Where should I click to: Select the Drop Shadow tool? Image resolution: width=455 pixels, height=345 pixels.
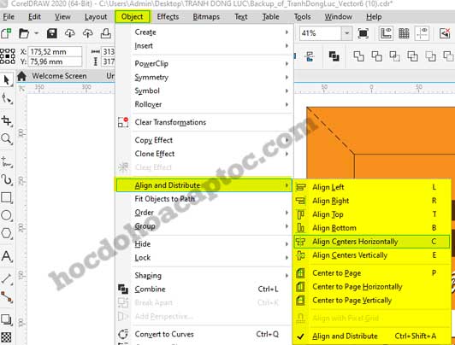(6, 319)
